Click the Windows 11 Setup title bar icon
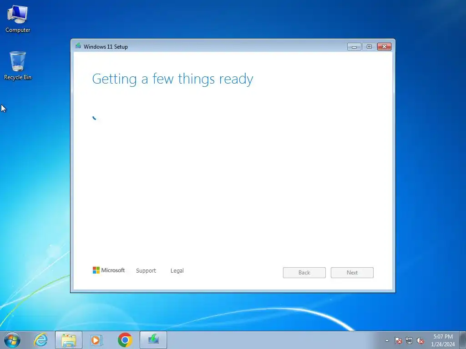Viewport: 466px width, 349px height. click(x=78, y=46)
